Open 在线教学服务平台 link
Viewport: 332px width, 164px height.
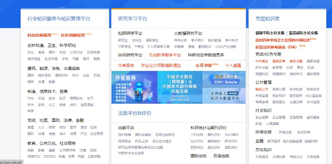(x=165, y=55)
